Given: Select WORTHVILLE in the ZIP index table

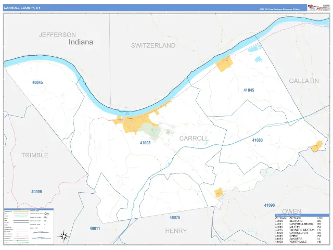Looking at the screenshot, I should (x=298, y=242).
